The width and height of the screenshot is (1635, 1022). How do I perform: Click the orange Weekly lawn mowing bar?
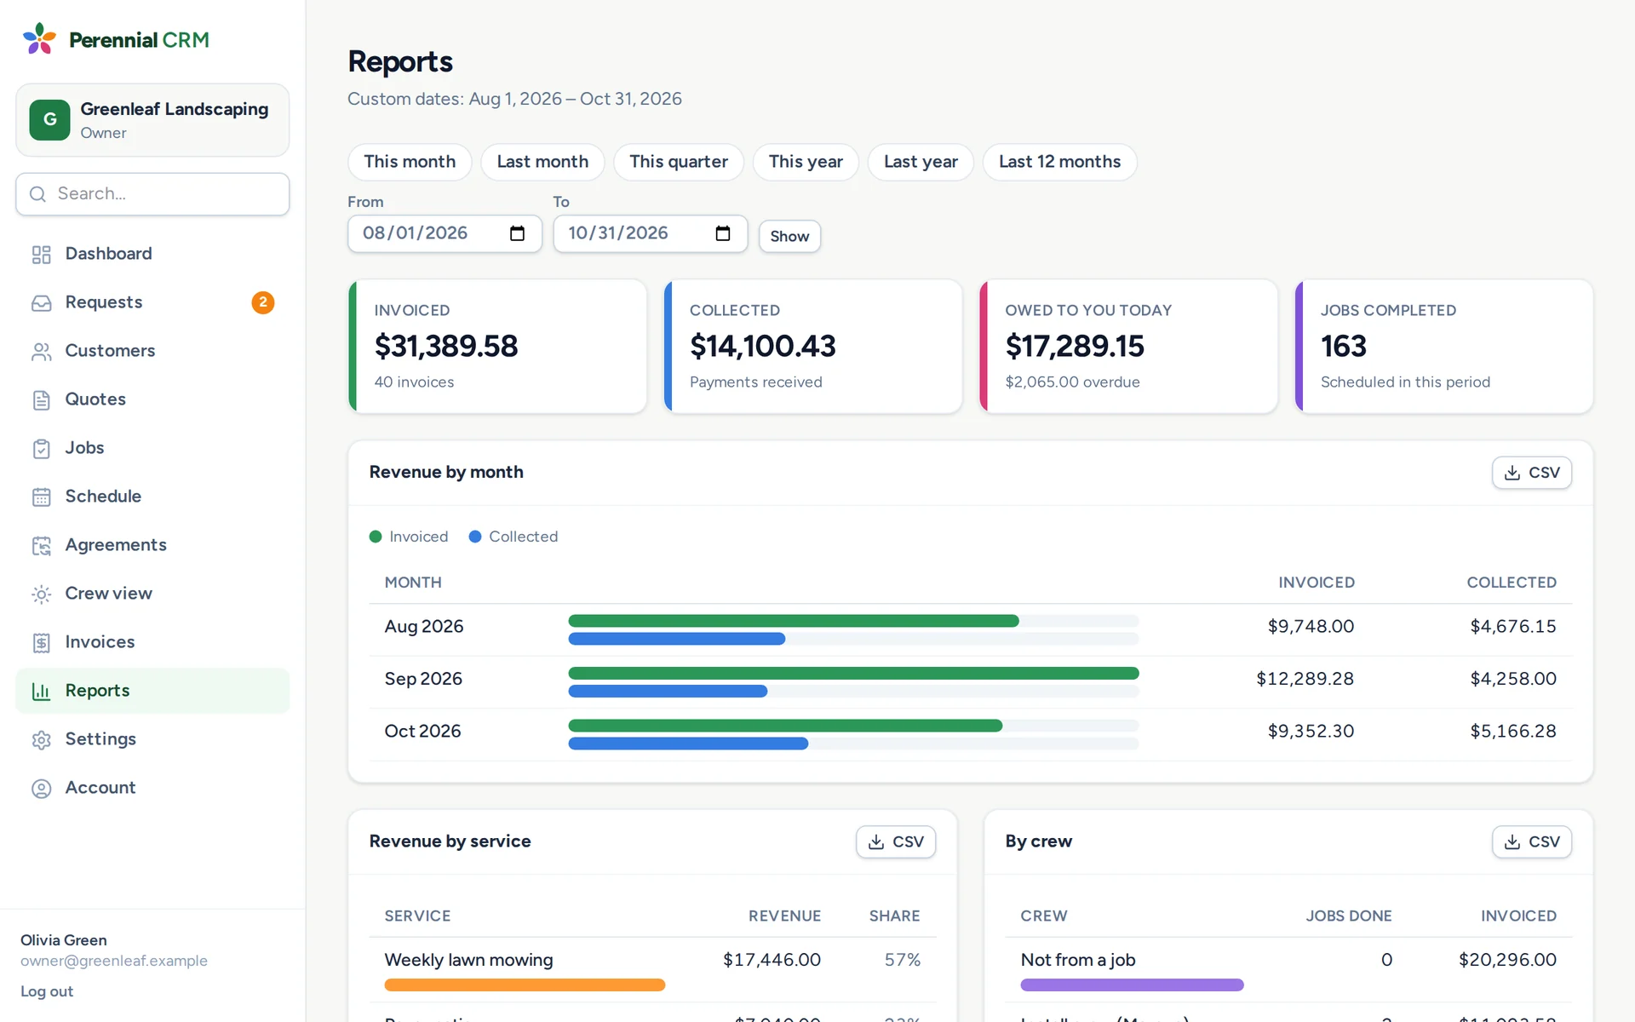525,985
